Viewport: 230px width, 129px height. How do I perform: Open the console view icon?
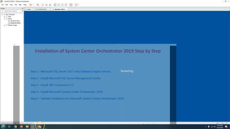pyautogui.click(x=71, y=5)
